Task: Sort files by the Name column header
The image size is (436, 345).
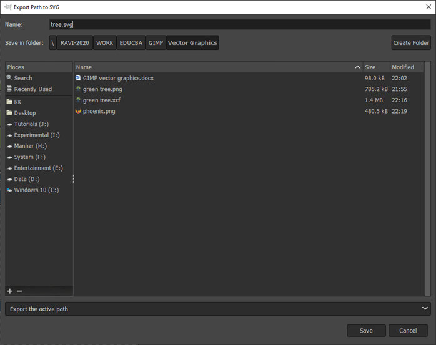Action: coord(218,67)
